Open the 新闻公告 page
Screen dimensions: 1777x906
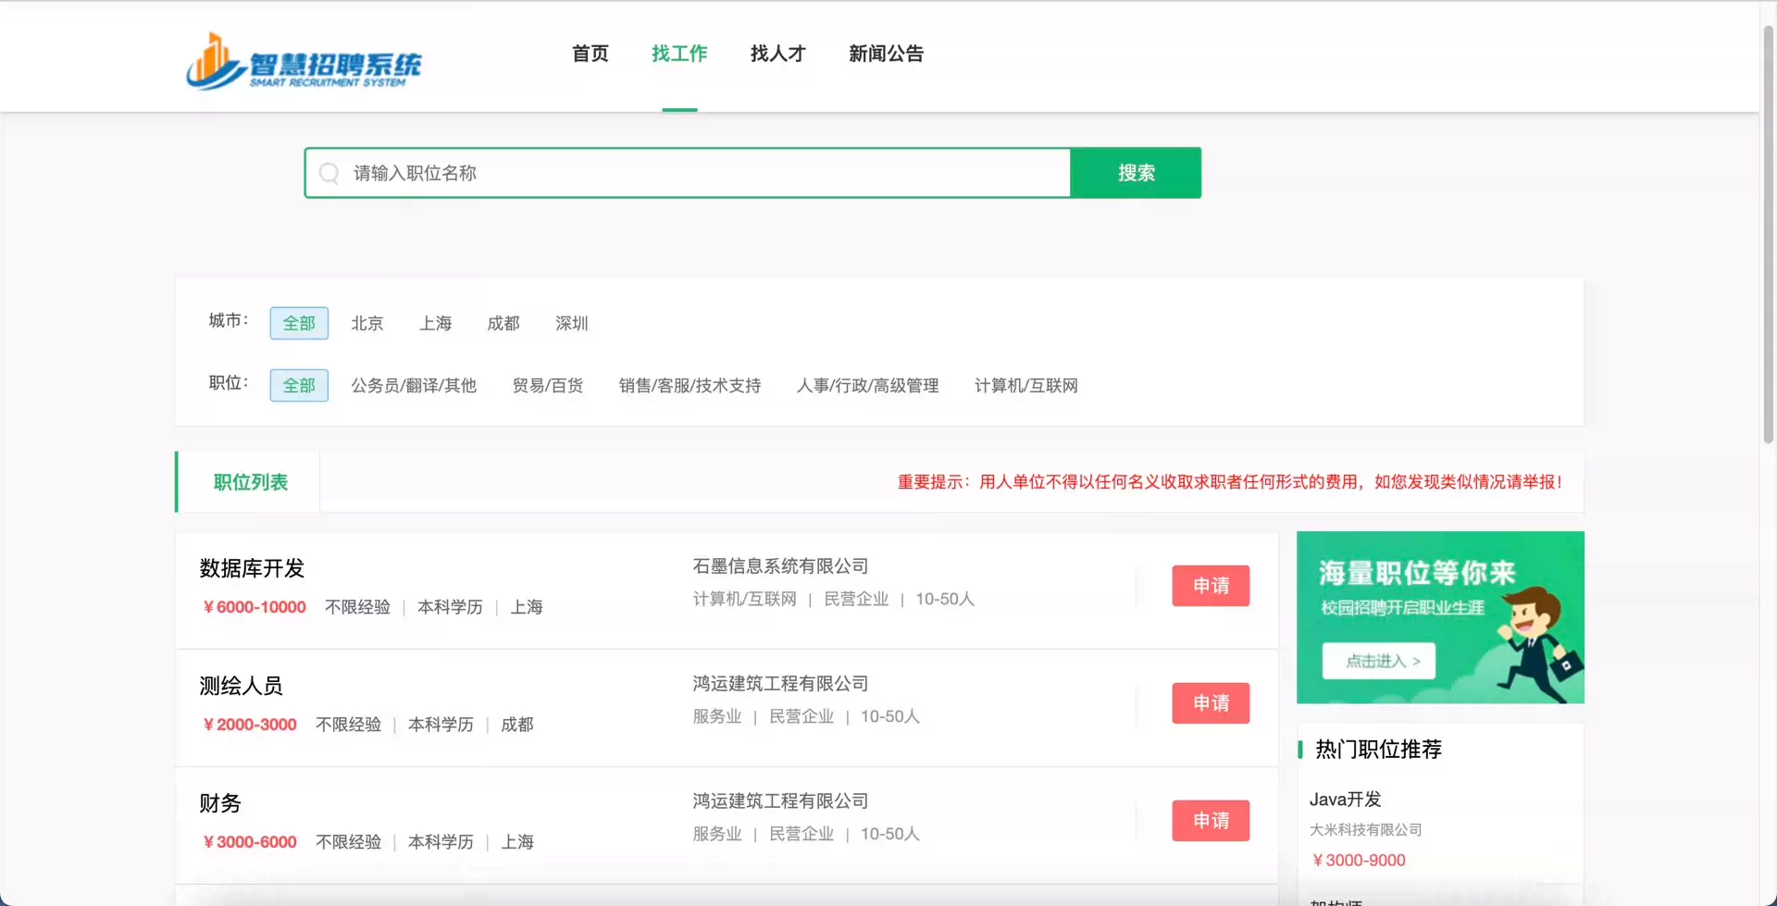point(886,54)
